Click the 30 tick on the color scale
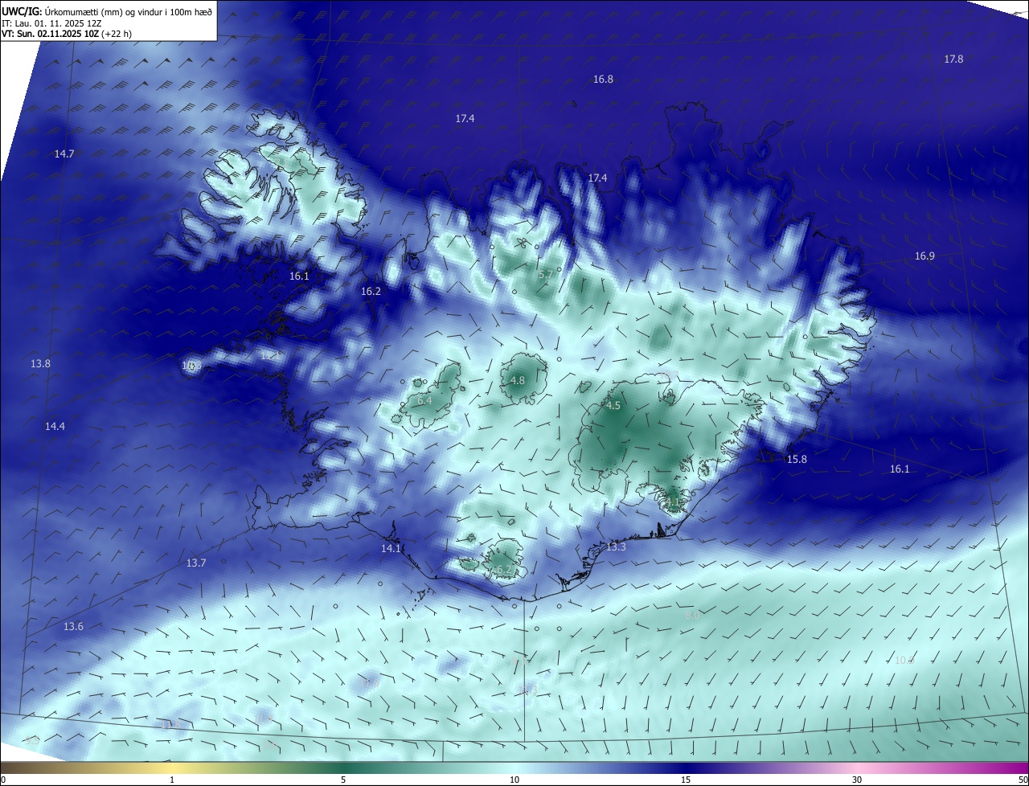 pos(857,780)
